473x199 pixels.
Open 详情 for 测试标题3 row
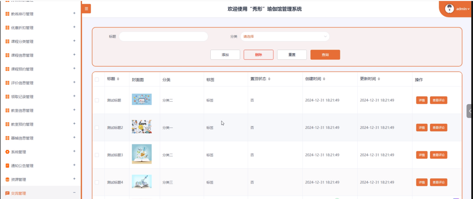coord(422,155)
